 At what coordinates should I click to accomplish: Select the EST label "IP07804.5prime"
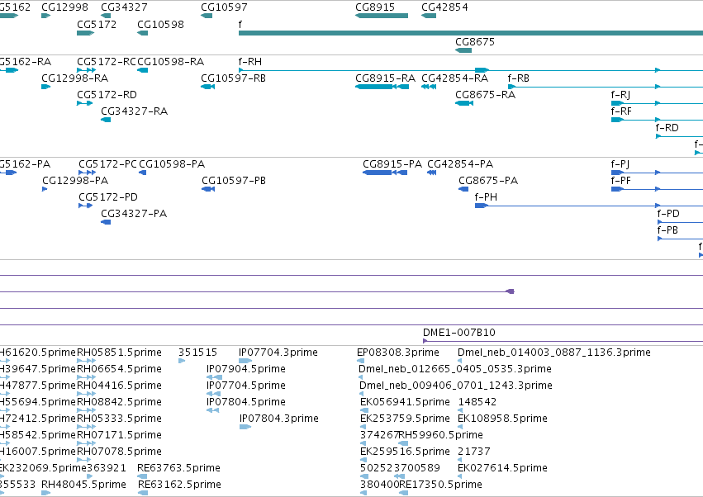tap(246, 402)
